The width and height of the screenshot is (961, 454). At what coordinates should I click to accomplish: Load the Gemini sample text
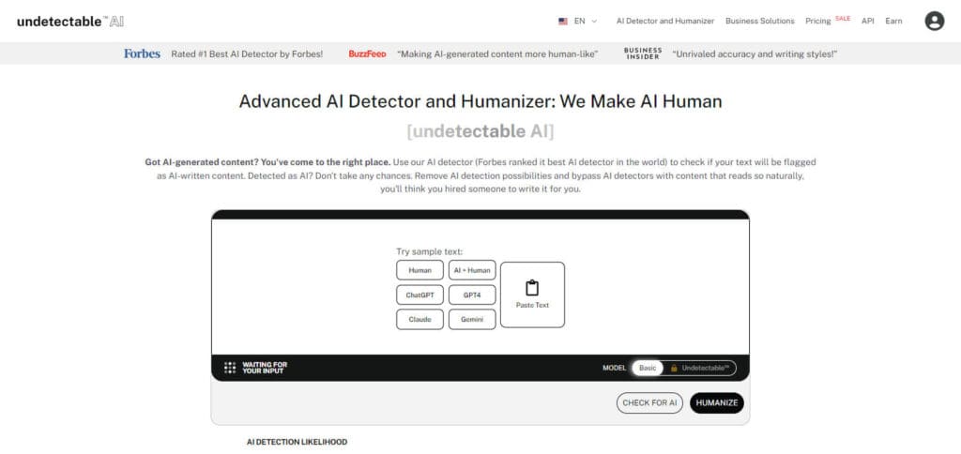(x=472, y=319)
